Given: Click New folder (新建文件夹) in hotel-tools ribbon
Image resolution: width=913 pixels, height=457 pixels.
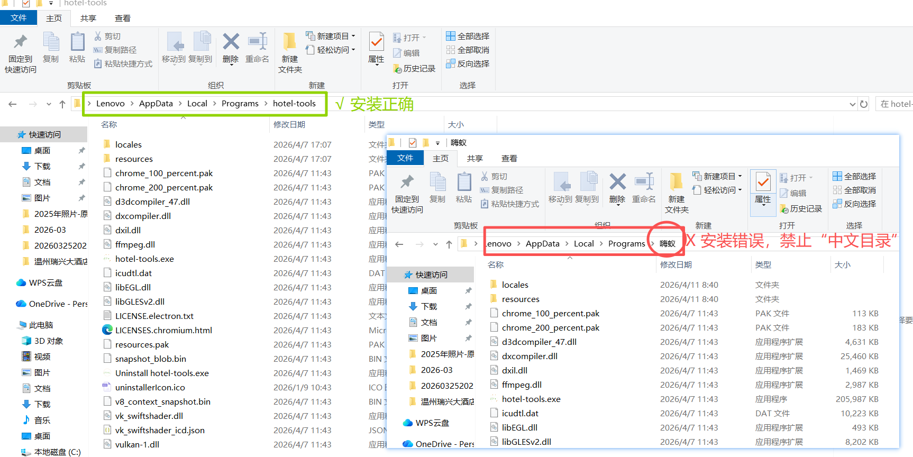Looking at the screenshot, I should tap(290, 53).
